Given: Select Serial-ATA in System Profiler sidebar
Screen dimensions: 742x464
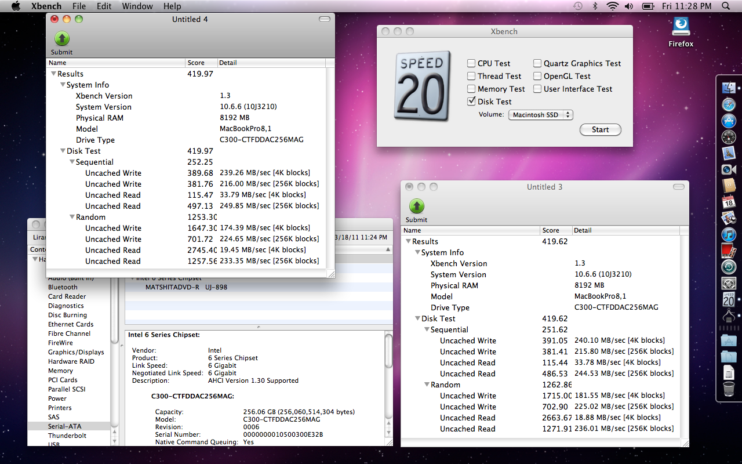Looking at the screenshot, I should 69,426.
